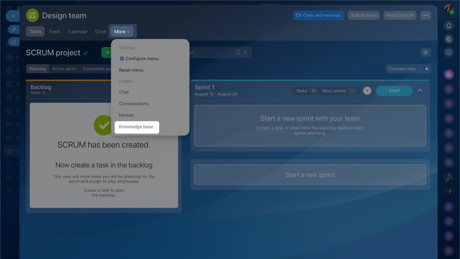Switch to the Active sprint tab
Screen dimensions: 460x259
tap(64, 69)
